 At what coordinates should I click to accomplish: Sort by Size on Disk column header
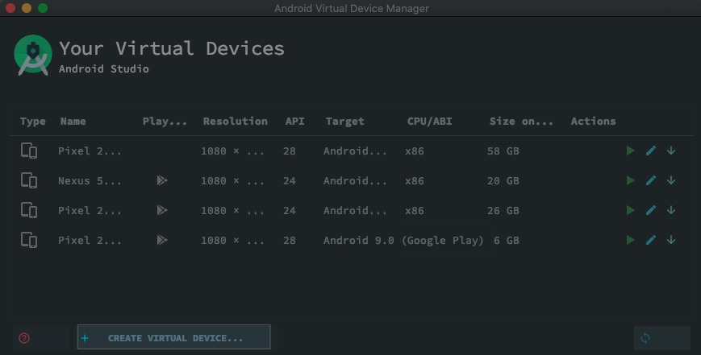point(521,122)
